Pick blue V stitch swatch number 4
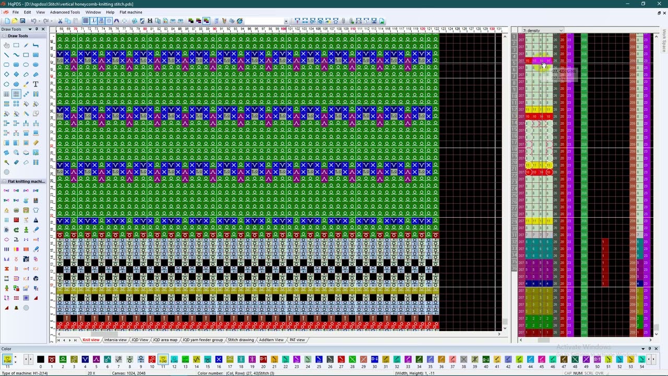668x376 pixels. (x=85, y=359)
